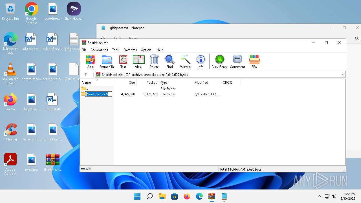Click the Notepad settings gear icon

coord(357,38)
